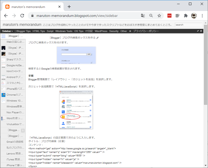Screen dimensions: 208x168
Task: Click the maruton's memorandum blog title
Action: point(22,25)
